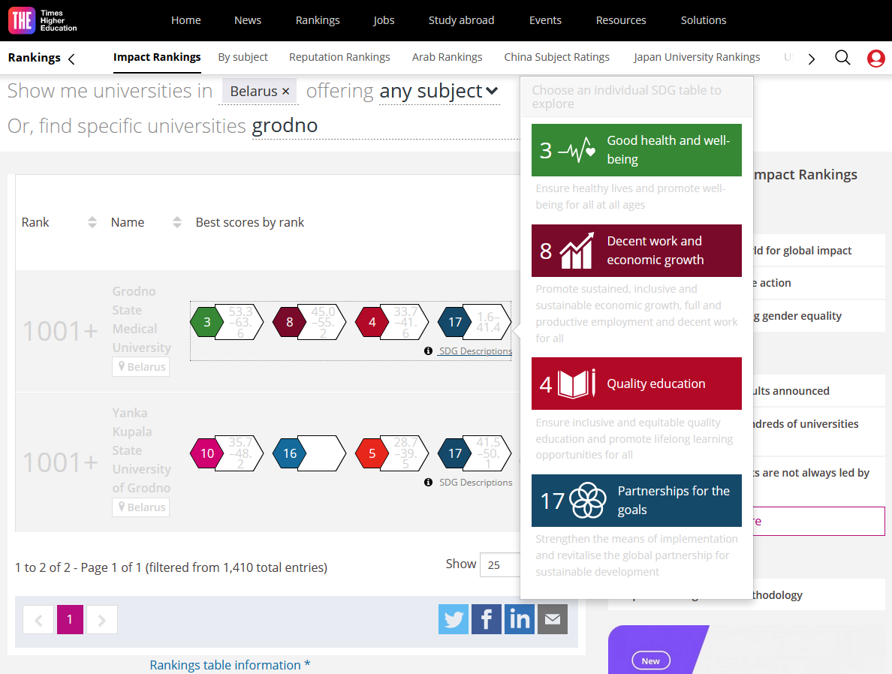Share rankings via email icon
Viewport: 892px width, 674px height.
(x=553, y=619)
